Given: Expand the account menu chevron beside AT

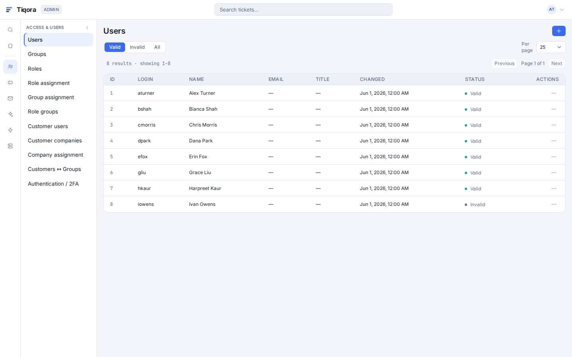Looking at the screenshot, I should click(x=562, y=10).
